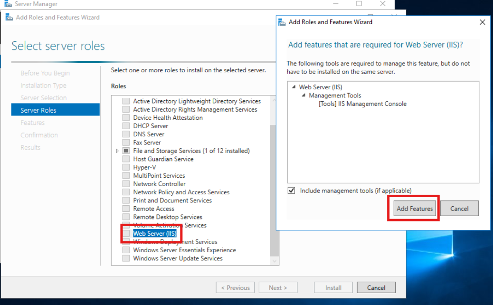Click the Add Features button

[x=415, y=209]
